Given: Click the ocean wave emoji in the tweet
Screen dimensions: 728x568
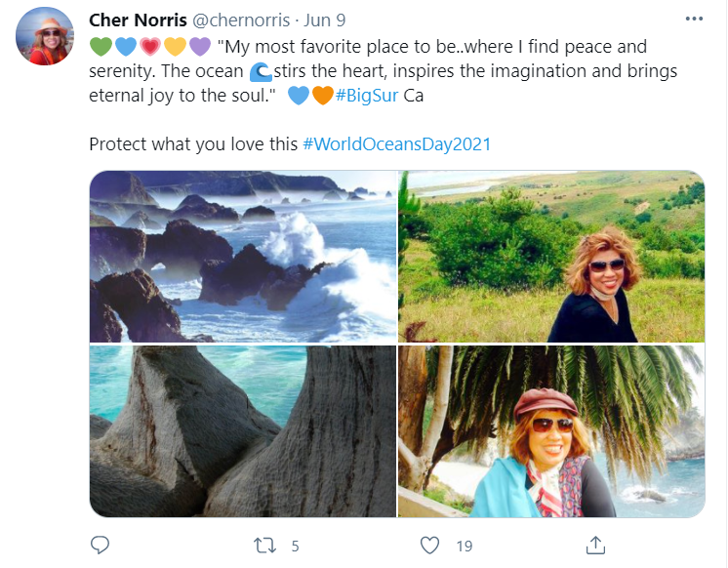Looking at the screenshot, I should [x=260, y=71].
